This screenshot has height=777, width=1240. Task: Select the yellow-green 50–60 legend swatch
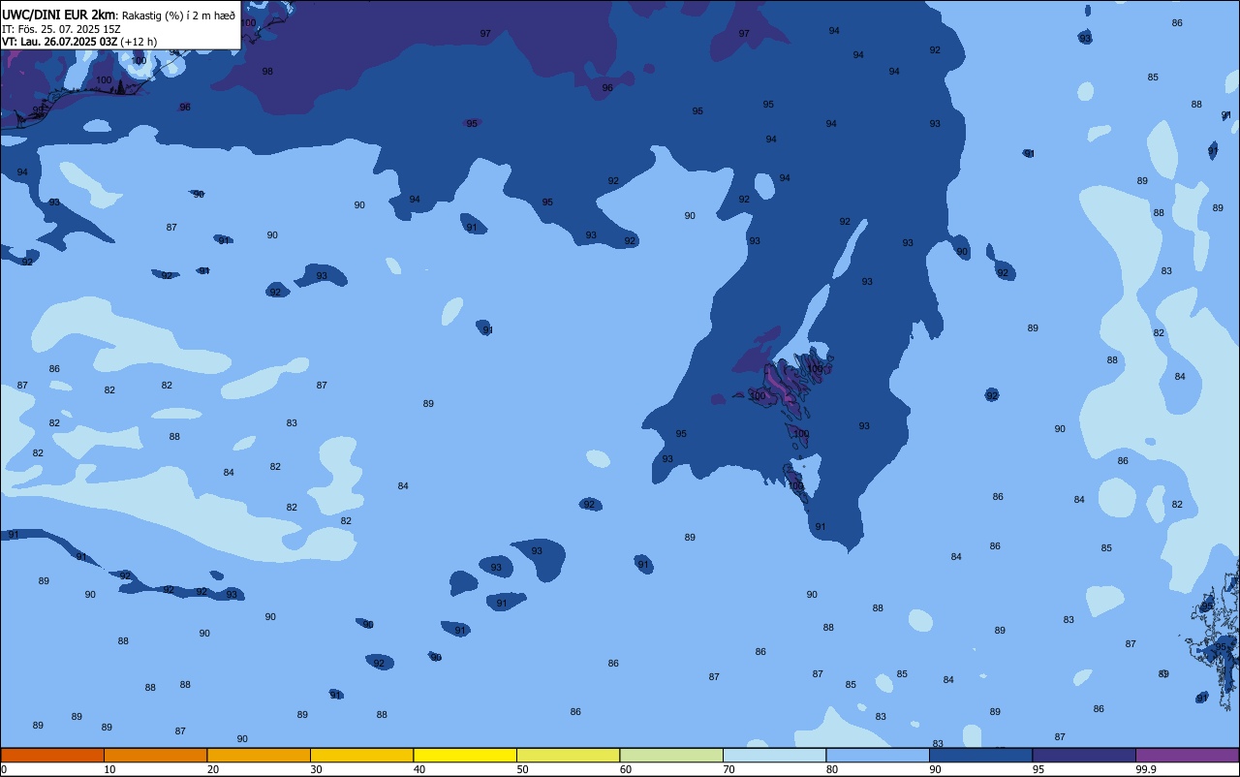click(568, 755)
